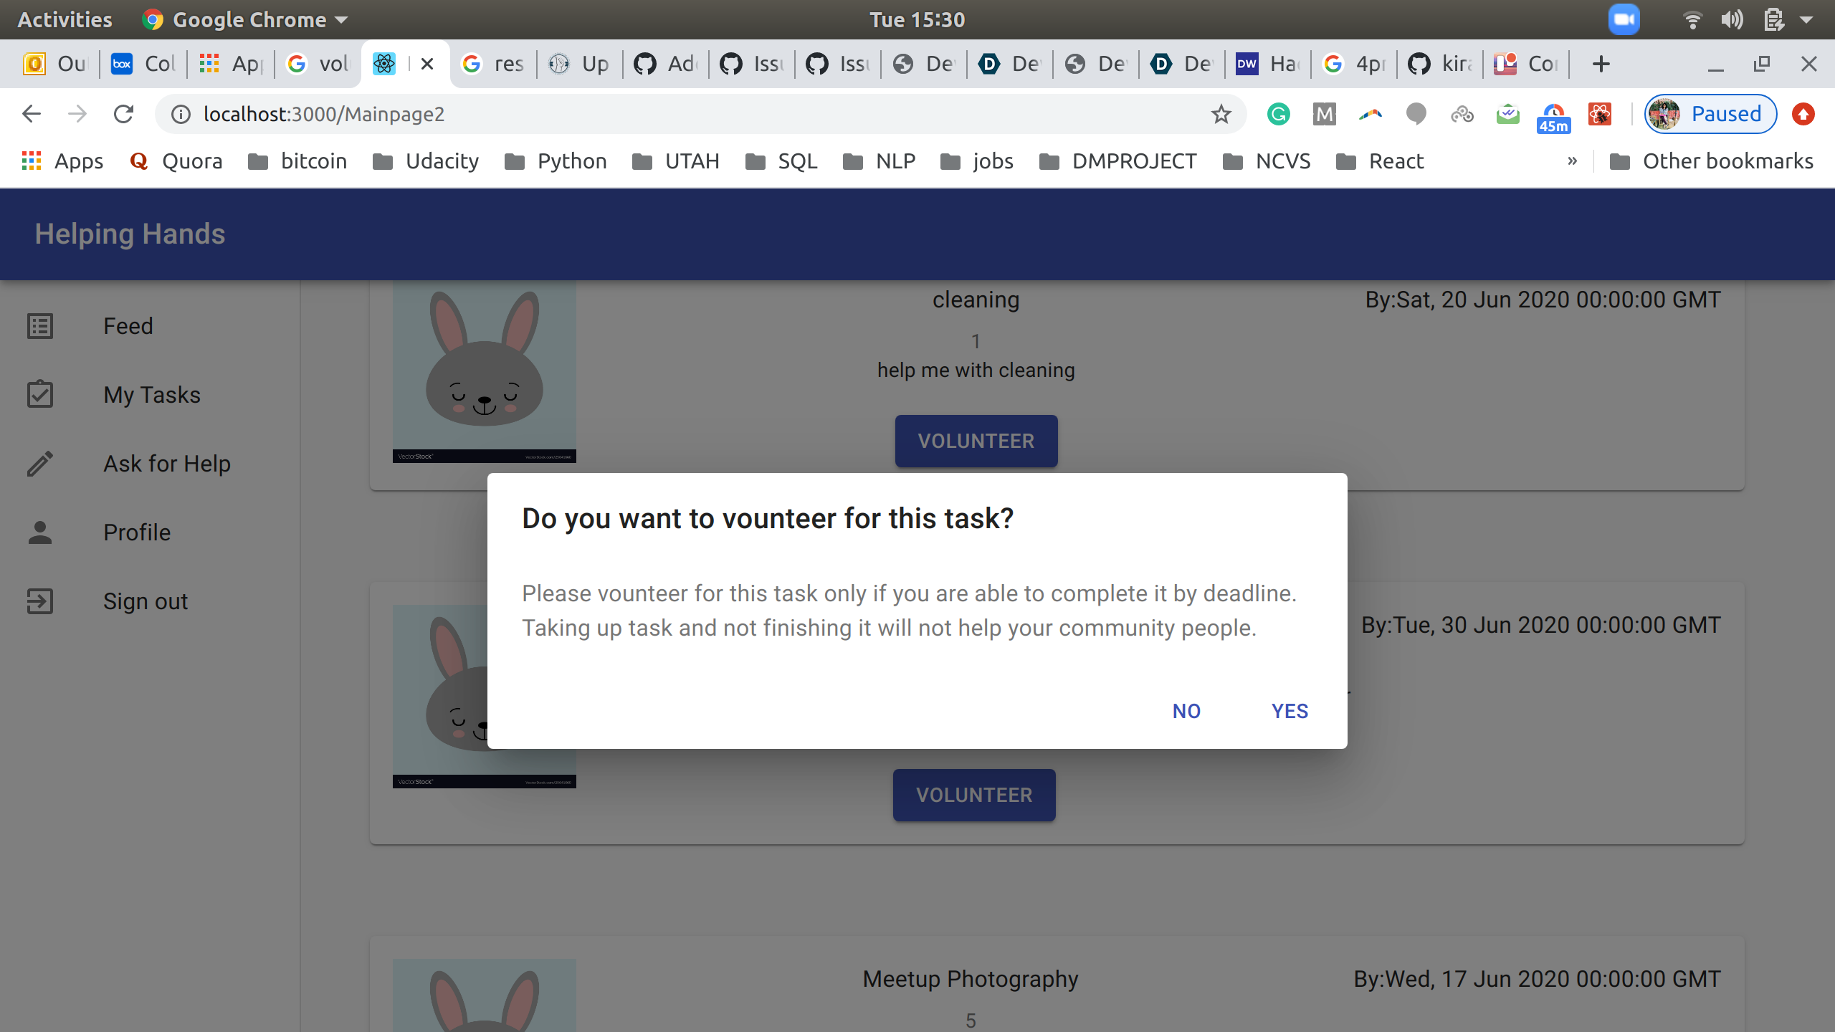The width and height of the screenshot is (1835, 1032).
Task: Expand hidden bookmarks with double chevron
Action: click(1572, 161)
